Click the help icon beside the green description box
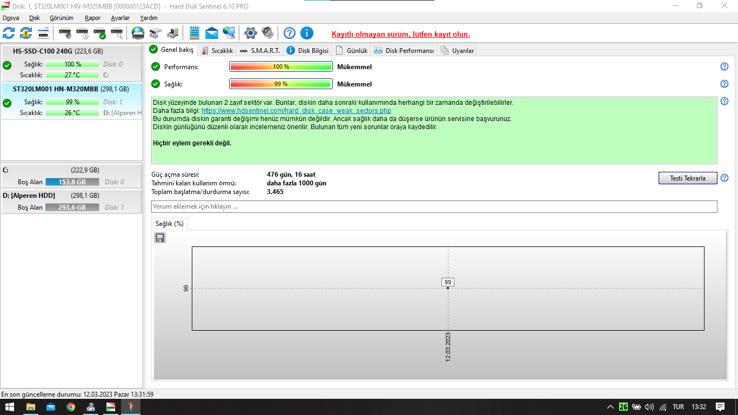This screenshot has width=738, height=415. [x=724, y=101]
